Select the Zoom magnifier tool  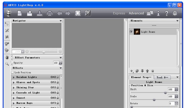tap(7, 64)
